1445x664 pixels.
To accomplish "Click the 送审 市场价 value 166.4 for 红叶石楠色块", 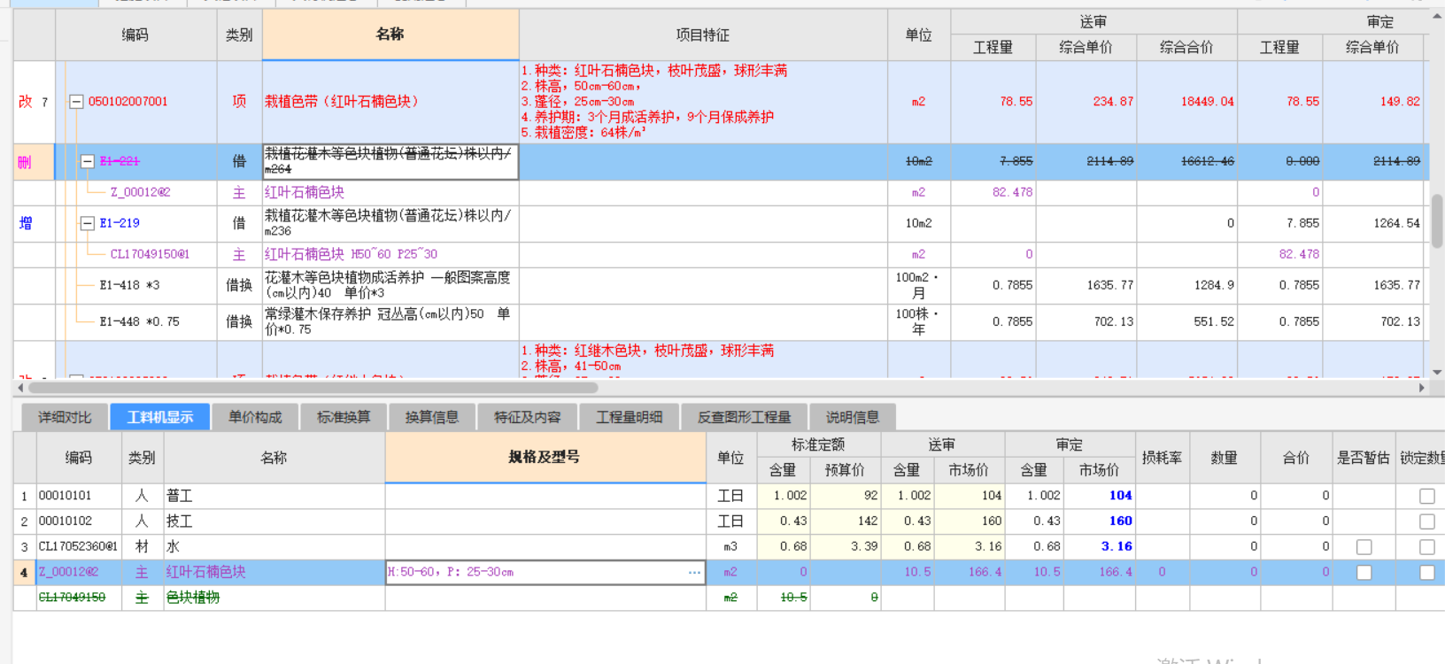I will tap(985, 573).
